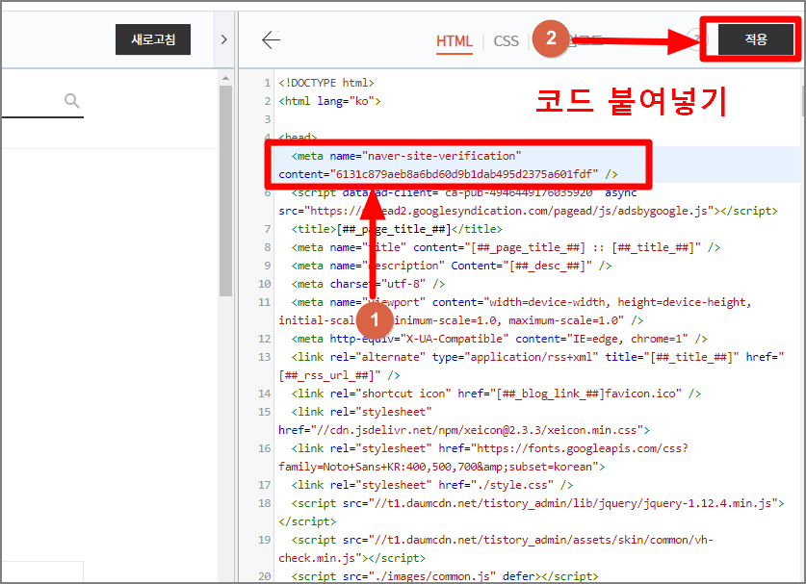The width and height of the screenshot is (806, 584).
Task: Collapse the preview pane with the chevron
Action: click(x=223, y=39)
